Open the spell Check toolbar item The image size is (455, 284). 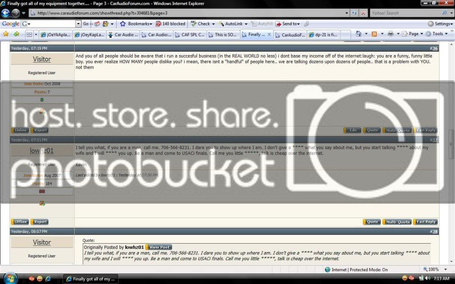click(x=203, y=24)
